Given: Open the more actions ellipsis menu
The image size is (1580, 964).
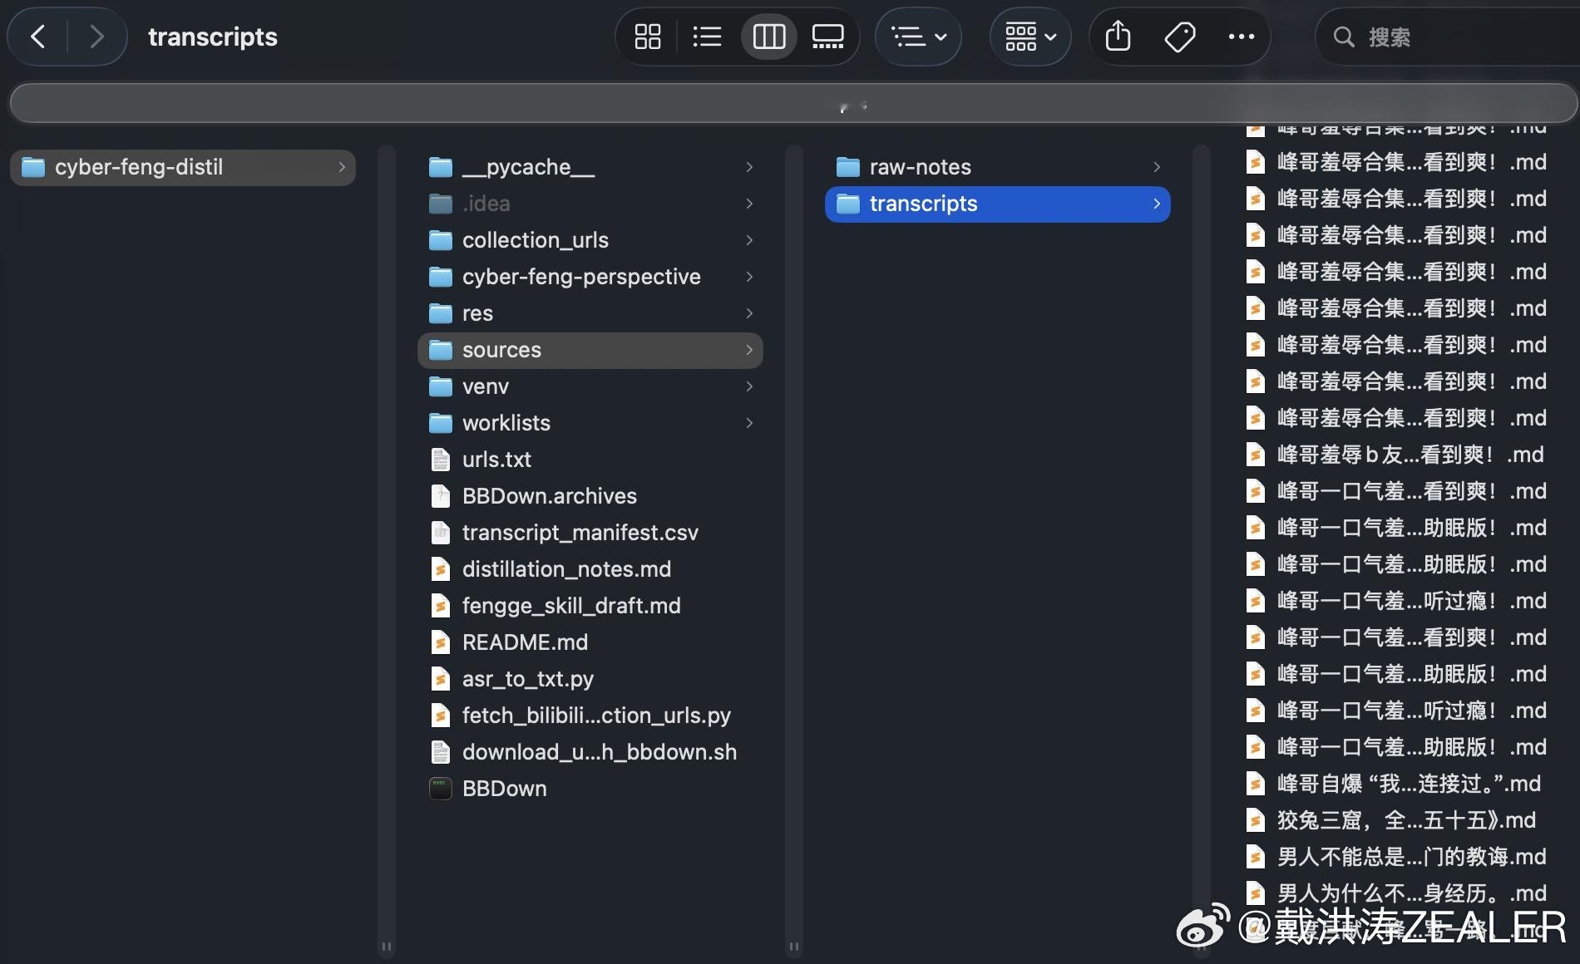Looking at the screenshot, I should 1242,37.
